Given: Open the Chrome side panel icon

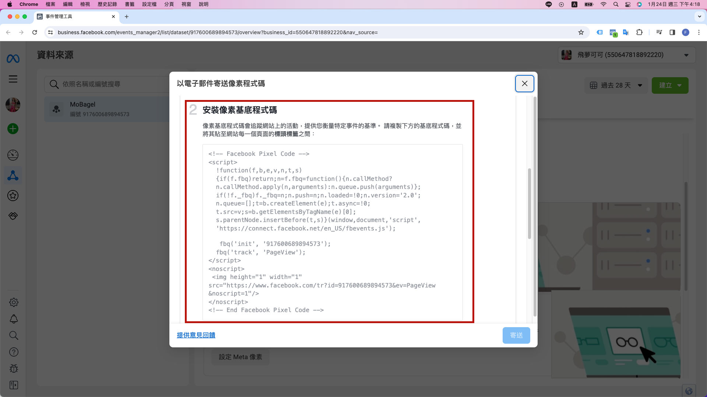Looking at the screenshot, I should pyautogui.click(x=672, y=32).
